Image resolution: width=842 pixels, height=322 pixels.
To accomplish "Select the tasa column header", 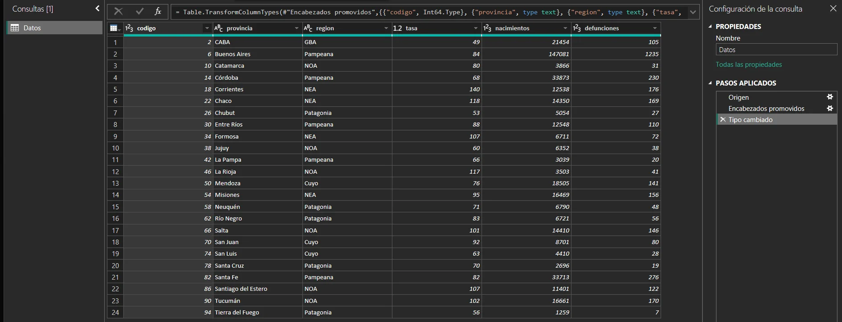I will pyautogui.click(x=437, y=28).
